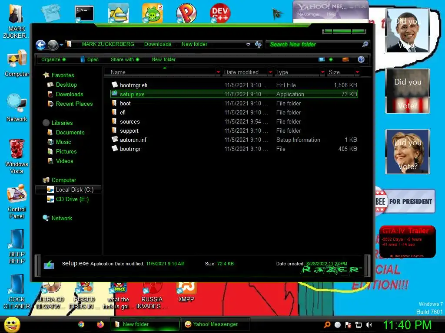
Task: Switch to Yahoo! Messenger taskbar button
Action: pyautogui.click(x=216, y=324)
